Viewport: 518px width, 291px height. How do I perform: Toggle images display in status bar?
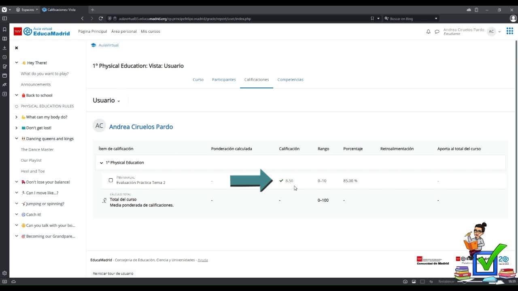pyautogui.click(x=414, y=282)
